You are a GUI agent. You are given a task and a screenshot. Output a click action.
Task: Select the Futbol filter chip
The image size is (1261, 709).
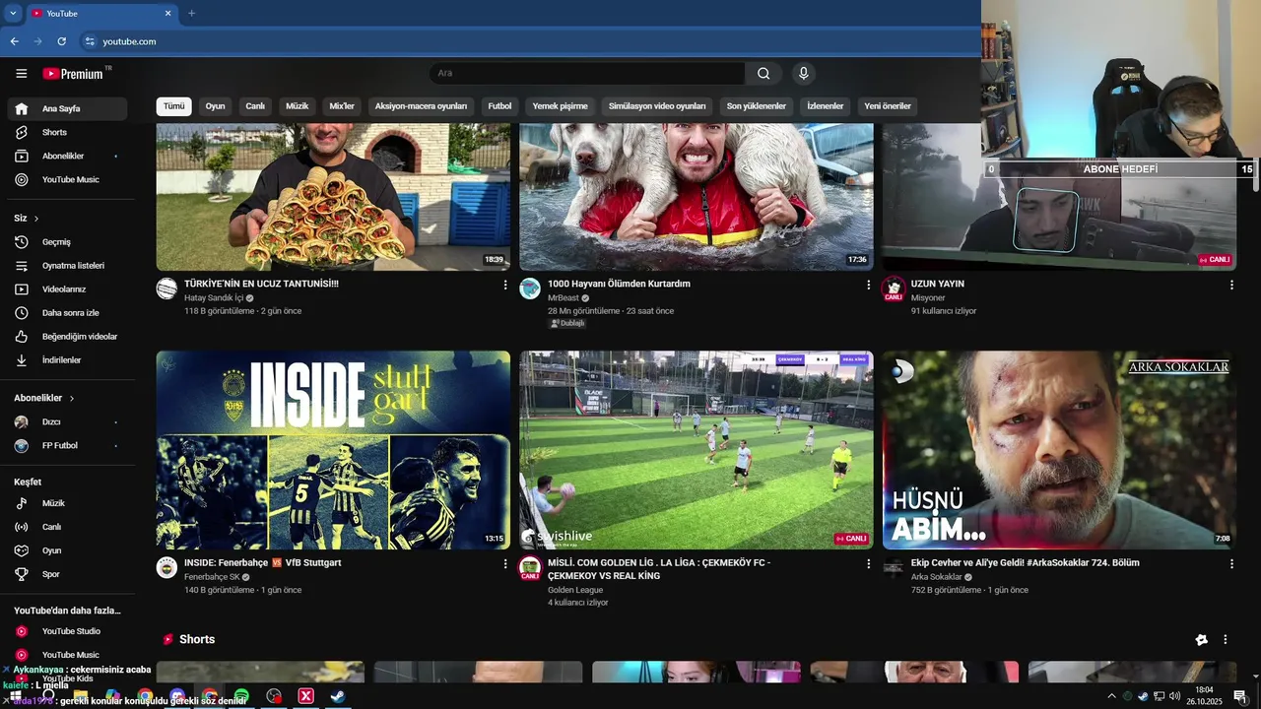[x=499, y=106]
